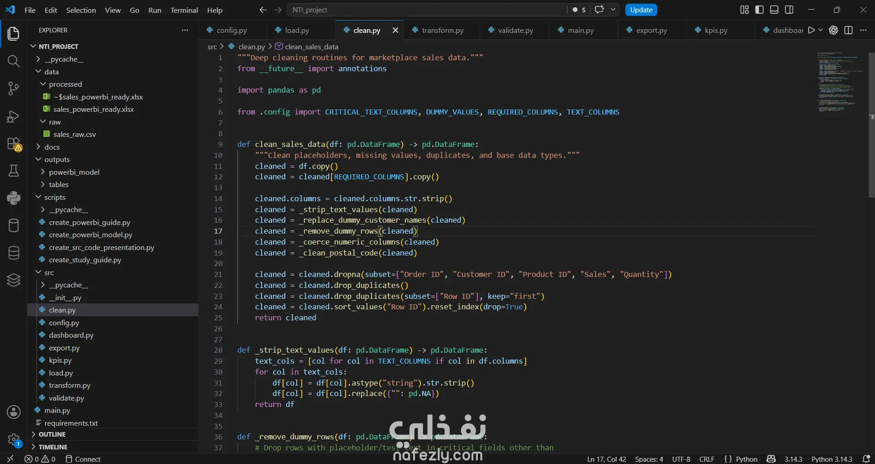This screenshot has height=464, width=875.
Task: Switch to the config.py tab
Action: point(231,30)
